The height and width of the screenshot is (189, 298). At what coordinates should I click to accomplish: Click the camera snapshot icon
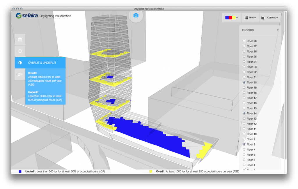click(136, 15)
